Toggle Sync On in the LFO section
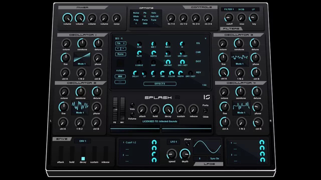The image size is (321, 180). 214,158
